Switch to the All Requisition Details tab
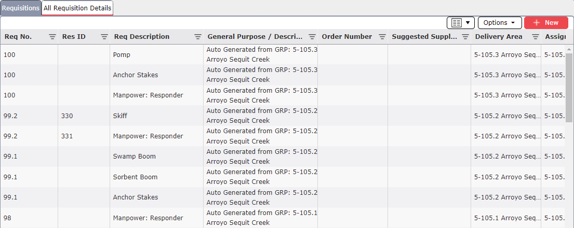 pyautogui.click(x=77, y=8)
